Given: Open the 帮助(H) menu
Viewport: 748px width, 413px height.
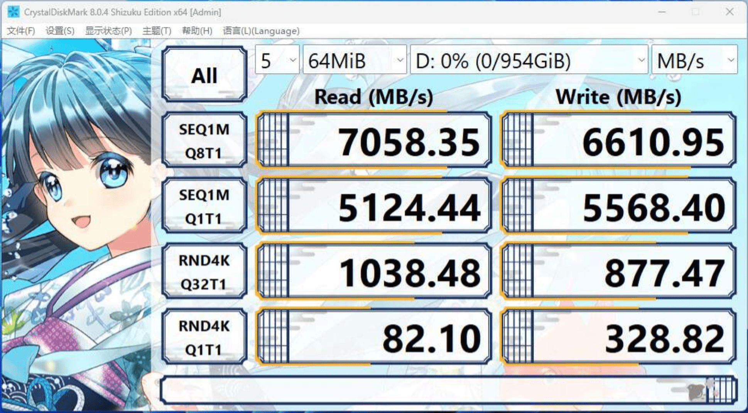Looking at the screenshot, I should pyautogui.click(x=197, y=31).
